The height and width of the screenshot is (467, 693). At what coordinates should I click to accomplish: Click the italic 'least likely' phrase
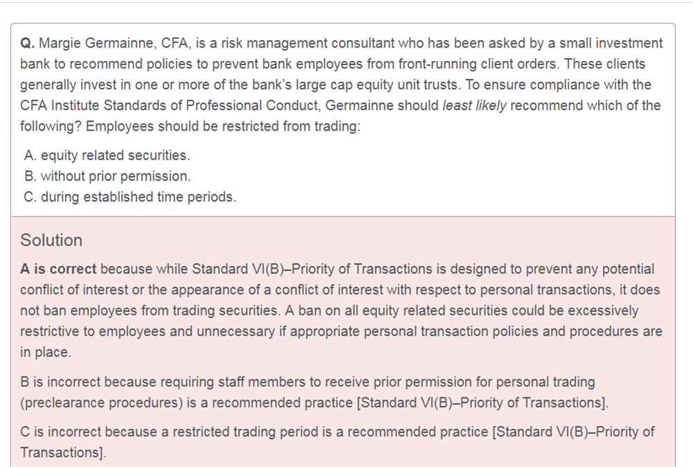tap(474, 106)
